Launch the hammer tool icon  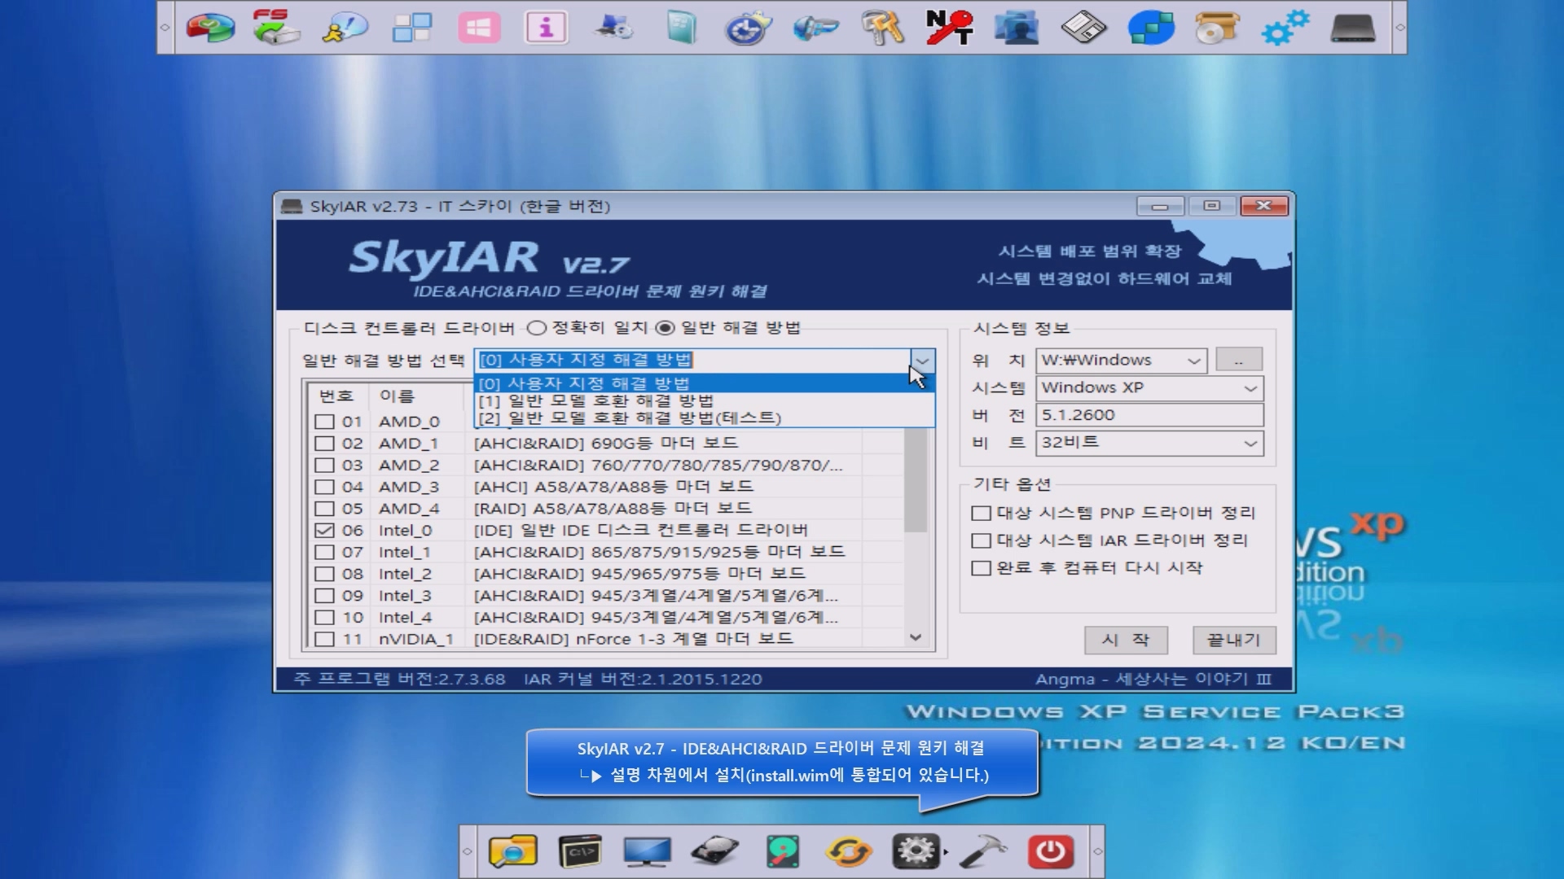click(983, 851)
